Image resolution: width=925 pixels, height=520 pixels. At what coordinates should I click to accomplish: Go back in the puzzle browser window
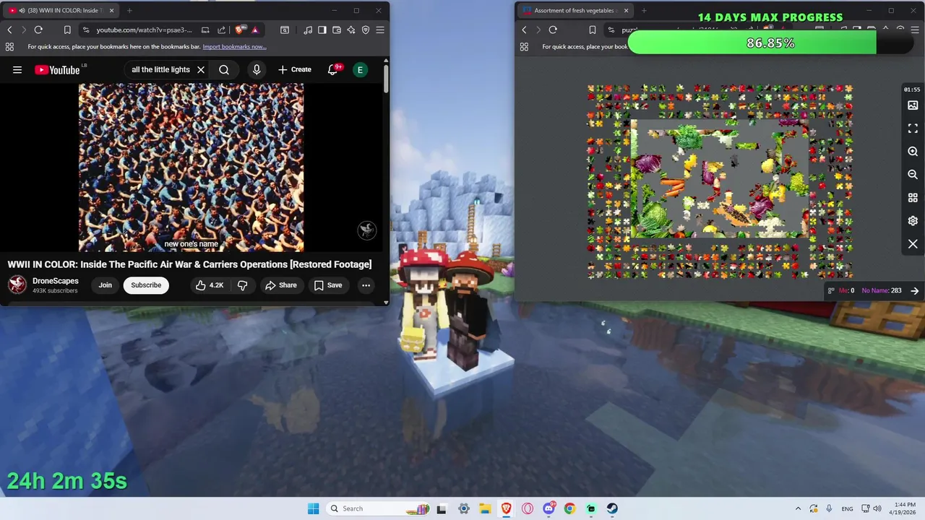coord(524,30)
